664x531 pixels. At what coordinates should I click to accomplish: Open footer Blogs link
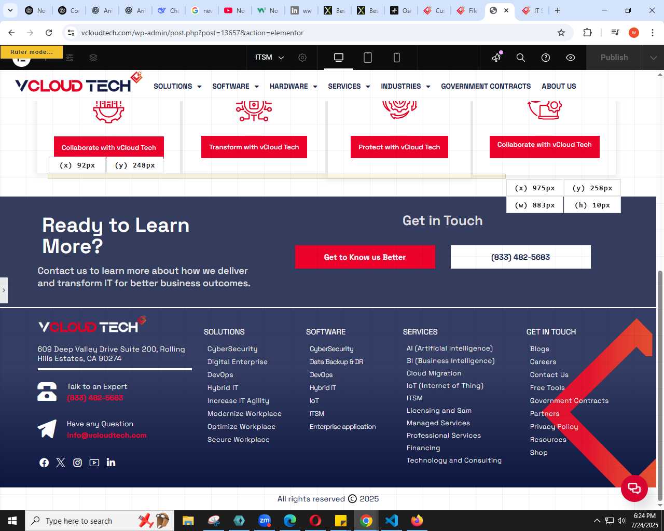tap(539, 349)
